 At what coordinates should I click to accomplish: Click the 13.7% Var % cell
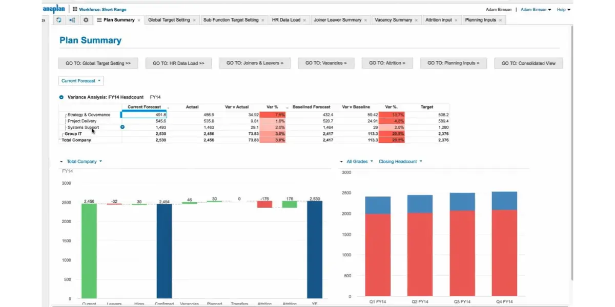click(x=392, y=115)
